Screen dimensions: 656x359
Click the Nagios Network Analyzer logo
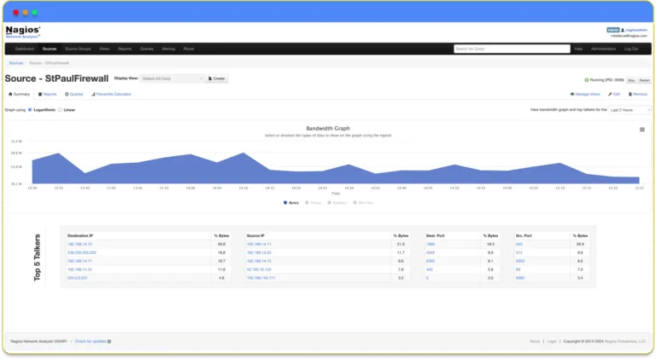click(22, 31)
